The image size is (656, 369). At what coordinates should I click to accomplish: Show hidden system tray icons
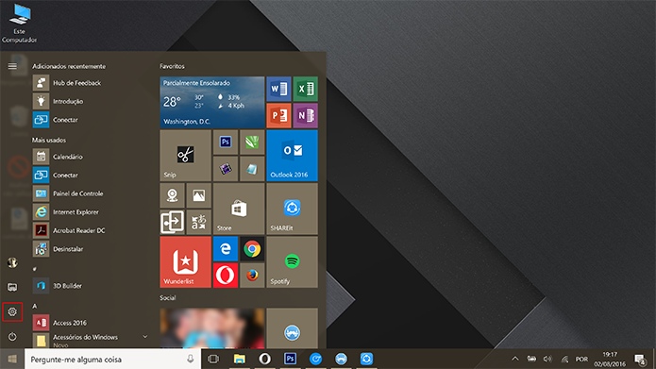pos(515,359)
